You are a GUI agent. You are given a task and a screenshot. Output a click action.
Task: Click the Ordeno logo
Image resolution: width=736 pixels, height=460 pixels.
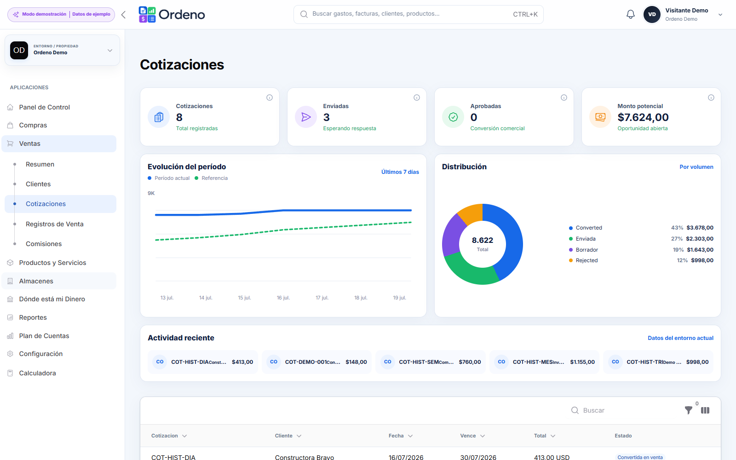click(172, 15)
